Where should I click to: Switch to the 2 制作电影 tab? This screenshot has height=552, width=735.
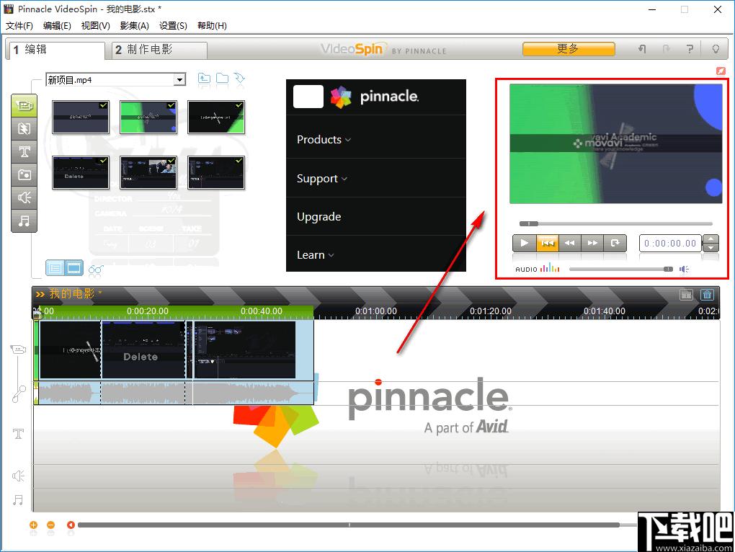pyautogui.click(x=159, y=50)
